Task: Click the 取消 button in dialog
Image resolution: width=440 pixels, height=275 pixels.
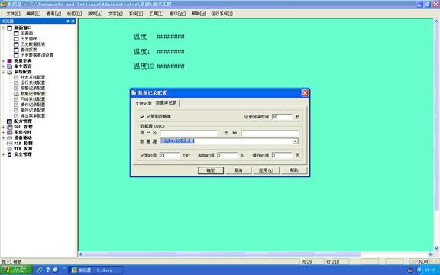Action: pos(238,170)
